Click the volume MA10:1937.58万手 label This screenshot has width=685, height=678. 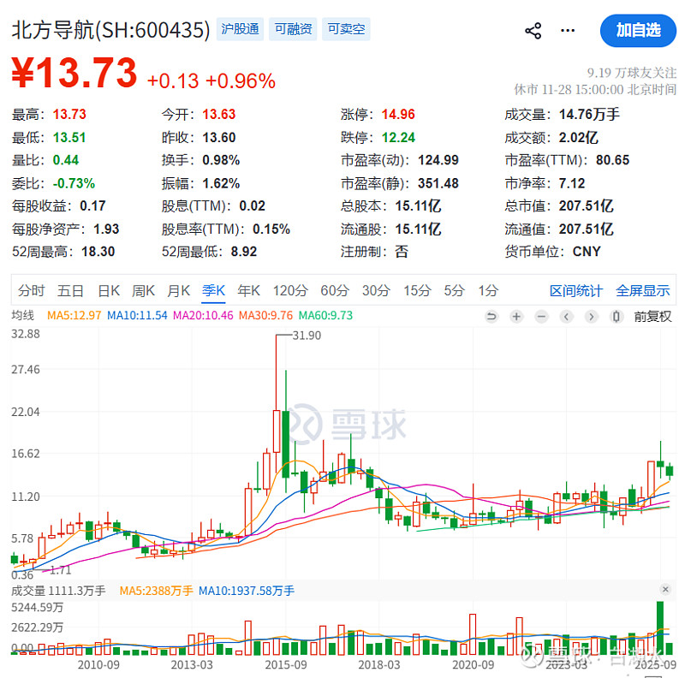pyautogui.click(x=247, y=591)
